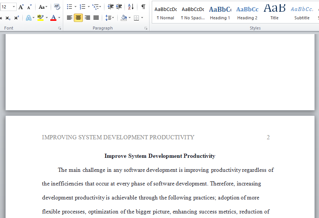319x218 pixels.
Task: Open shading color dropdown arrow
Action: pyautogui.click(x=129, y=18)
